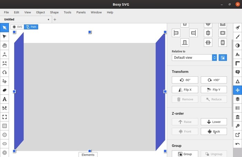Open the Library building panel
This screenshot has width=242, height=157.
pos(238,117)
